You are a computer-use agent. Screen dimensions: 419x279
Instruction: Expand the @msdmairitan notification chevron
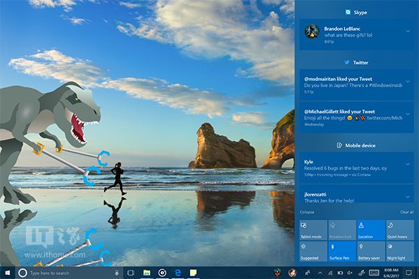408,81
